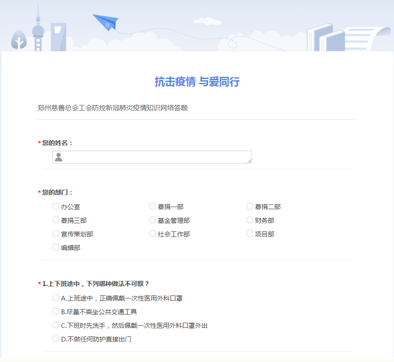Screen dimensions: 394x362
Task: Select 募捐三部 department option
Action: 56,220
